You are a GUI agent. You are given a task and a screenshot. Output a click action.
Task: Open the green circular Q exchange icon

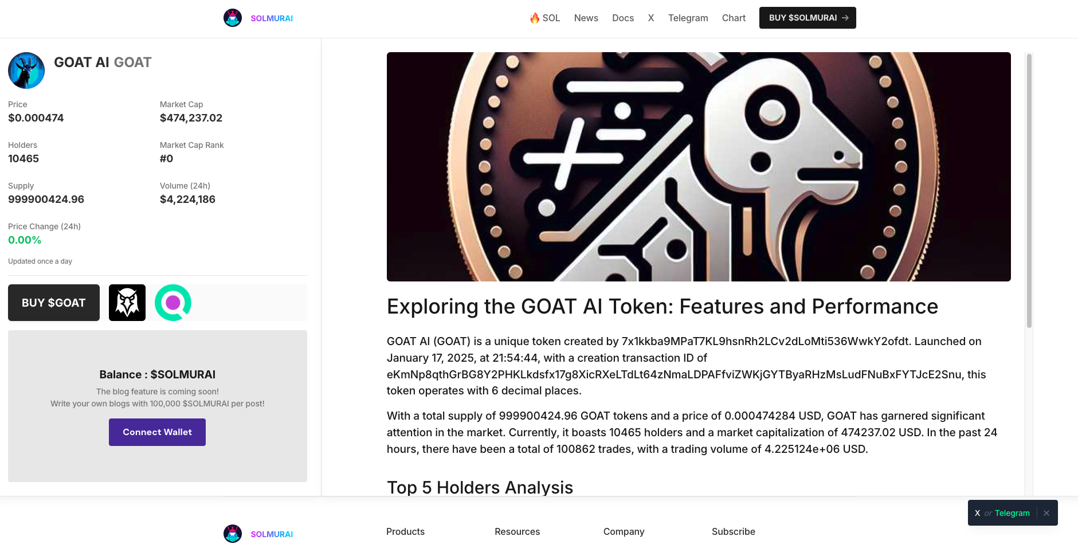(x=173, y=303)
